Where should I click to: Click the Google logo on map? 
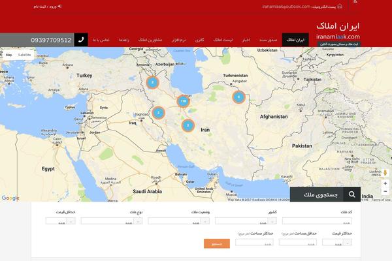(10, 198)
